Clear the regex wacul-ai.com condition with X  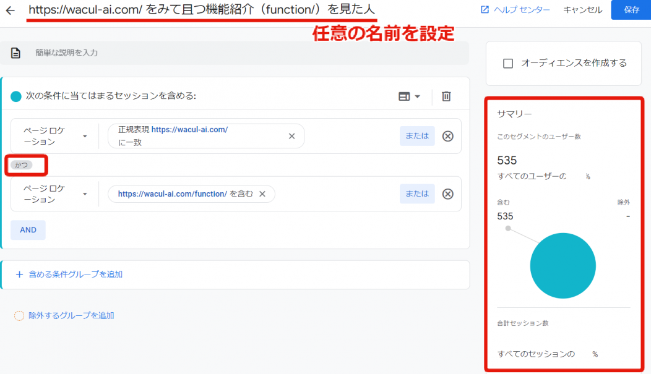pyautogui.click(x=291, y=135)
